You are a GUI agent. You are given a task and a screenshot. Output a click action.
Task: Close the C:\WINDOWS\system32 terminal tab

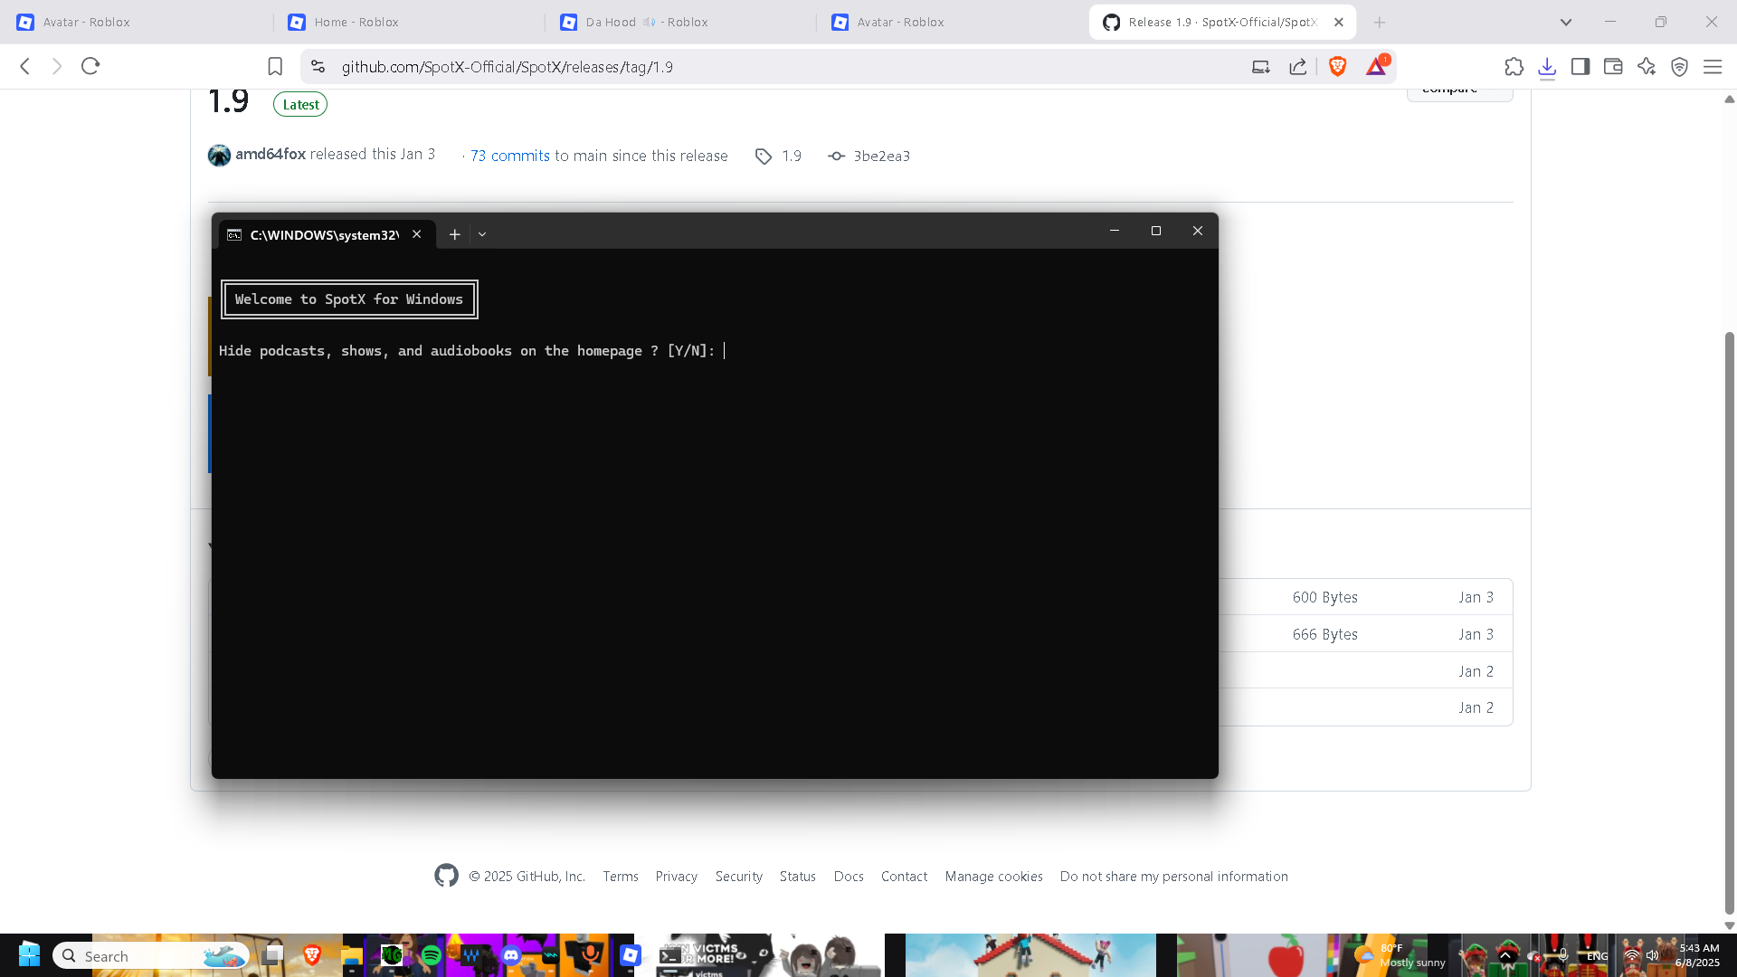[x=417, y=234]
